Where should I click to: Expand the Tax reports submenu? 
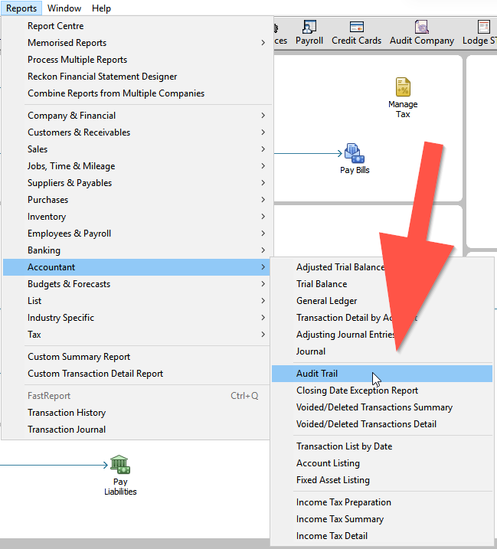136,335
